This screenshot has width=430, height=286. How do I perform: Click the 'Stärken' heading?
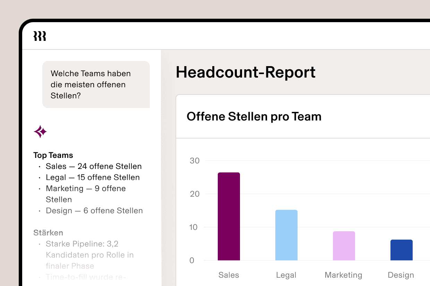click(48, 233)
